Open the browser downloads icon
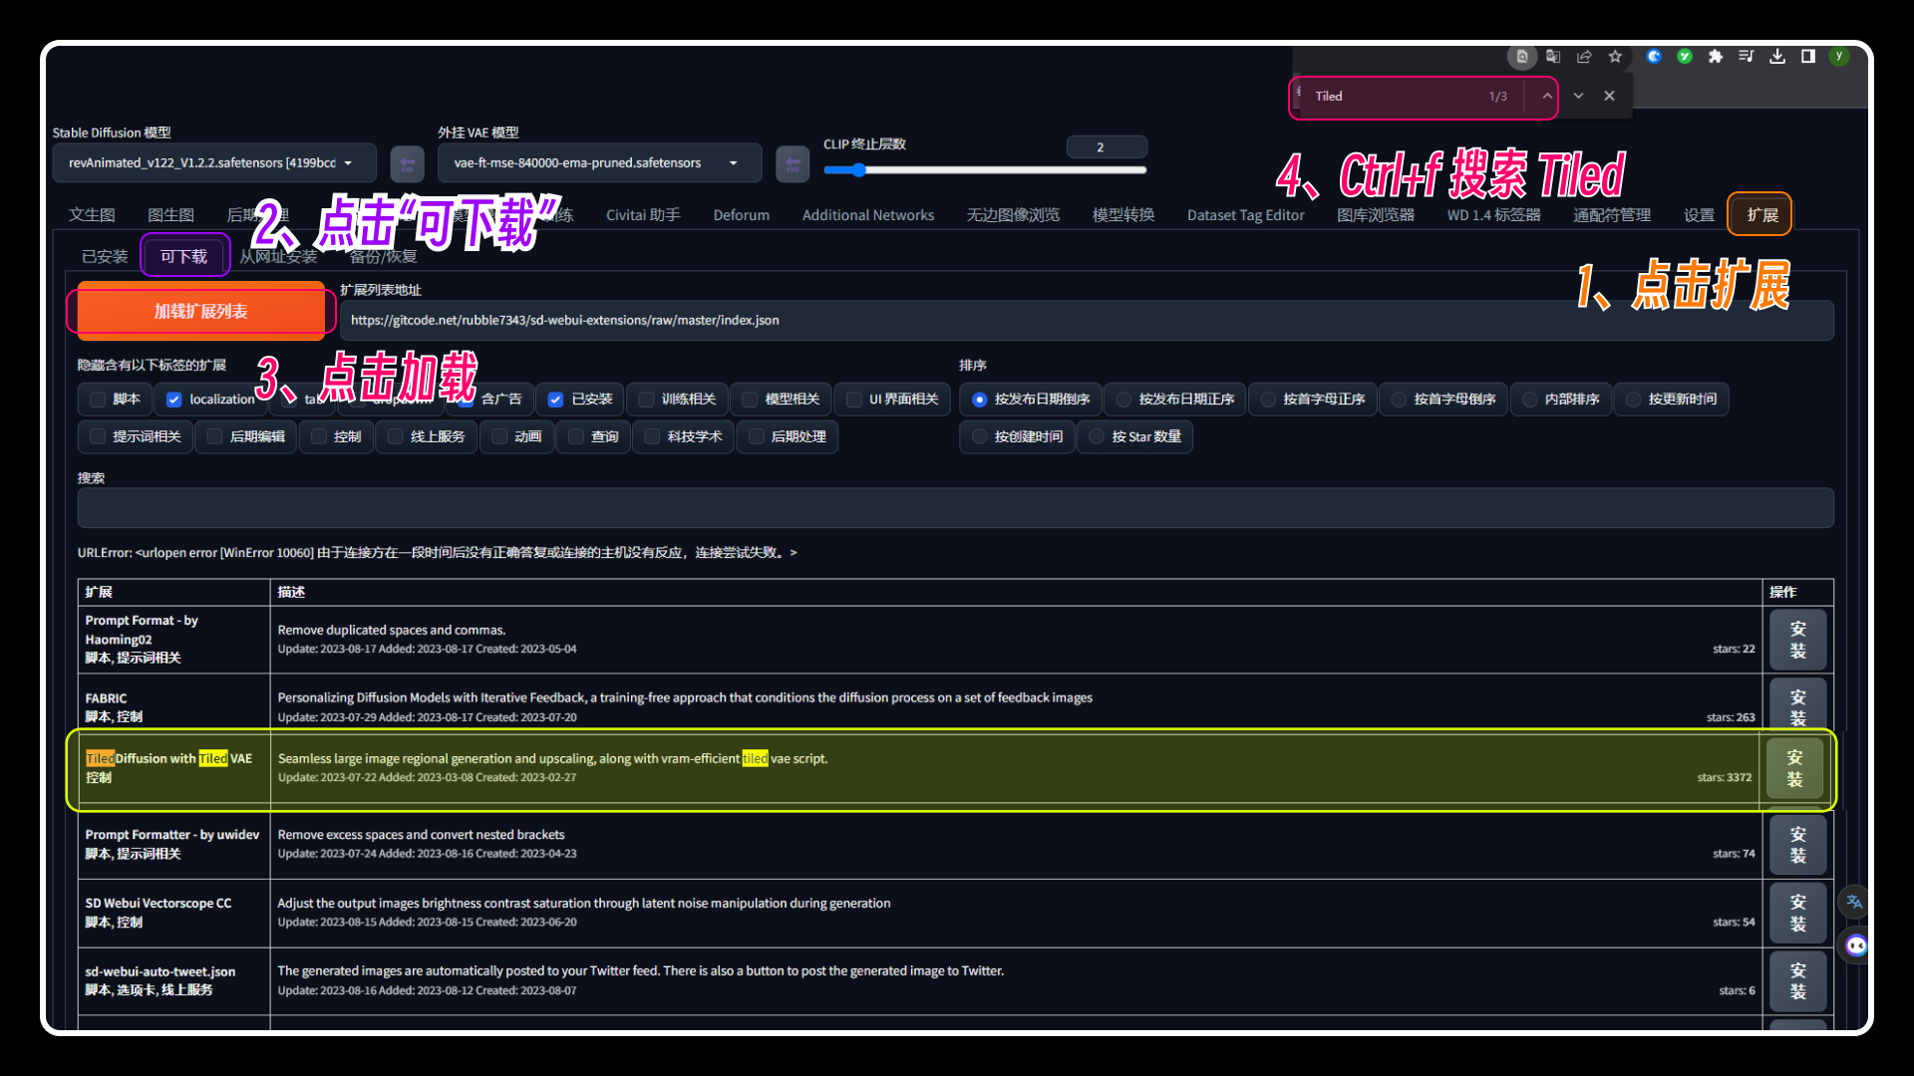Screen dimensions: 1914x1076 click(x=1777, y=57)
